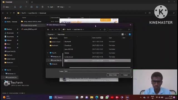The width and height of the screenshot is (178, 100).
Task: Click Copy icon in File Explorer toolbar
Action: pos(21,7)
